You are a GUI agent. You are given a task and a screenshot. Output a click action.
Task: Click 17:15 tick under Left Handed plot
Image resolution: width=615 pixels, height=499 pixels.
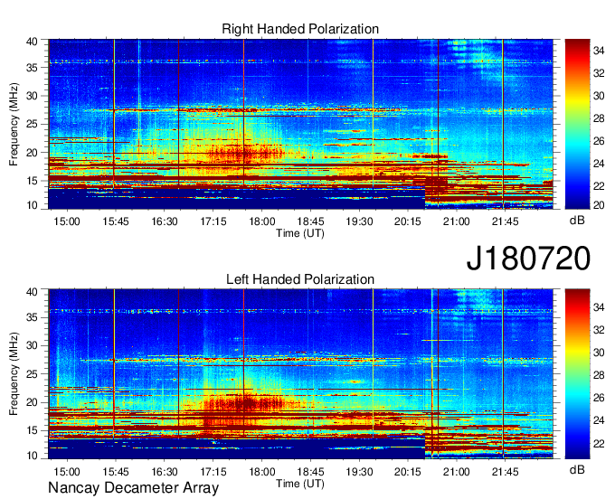(x=213, y=472)
